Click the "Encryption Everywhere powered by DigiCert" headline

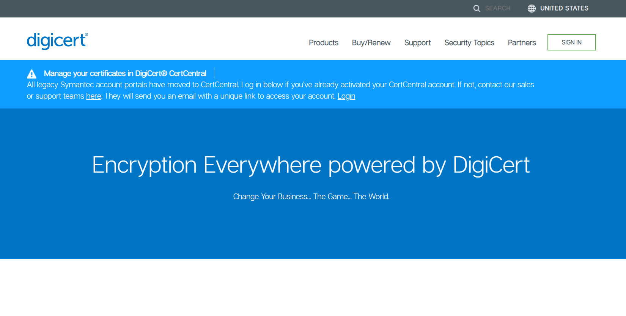coord(311,165)
